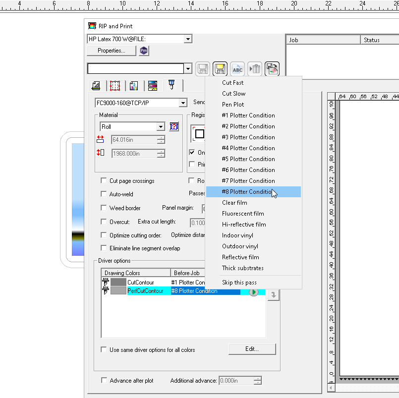Click the delete preset trash icon
Image resolution: width=399 pixels, height=398 pixels.
(x=254, y=69)
